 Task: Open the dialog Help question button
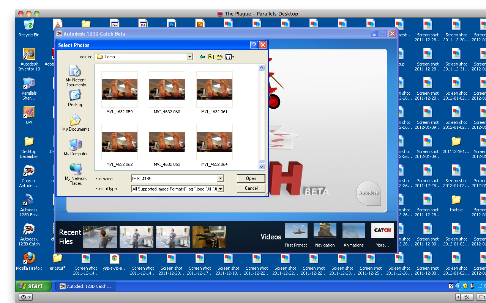[254, 45]
